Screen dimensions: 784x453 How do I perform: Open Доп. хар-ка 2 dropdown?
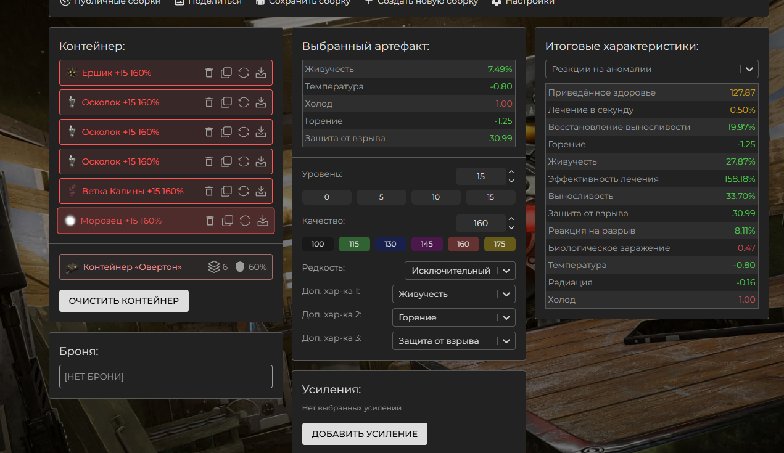tap(454, 317)
